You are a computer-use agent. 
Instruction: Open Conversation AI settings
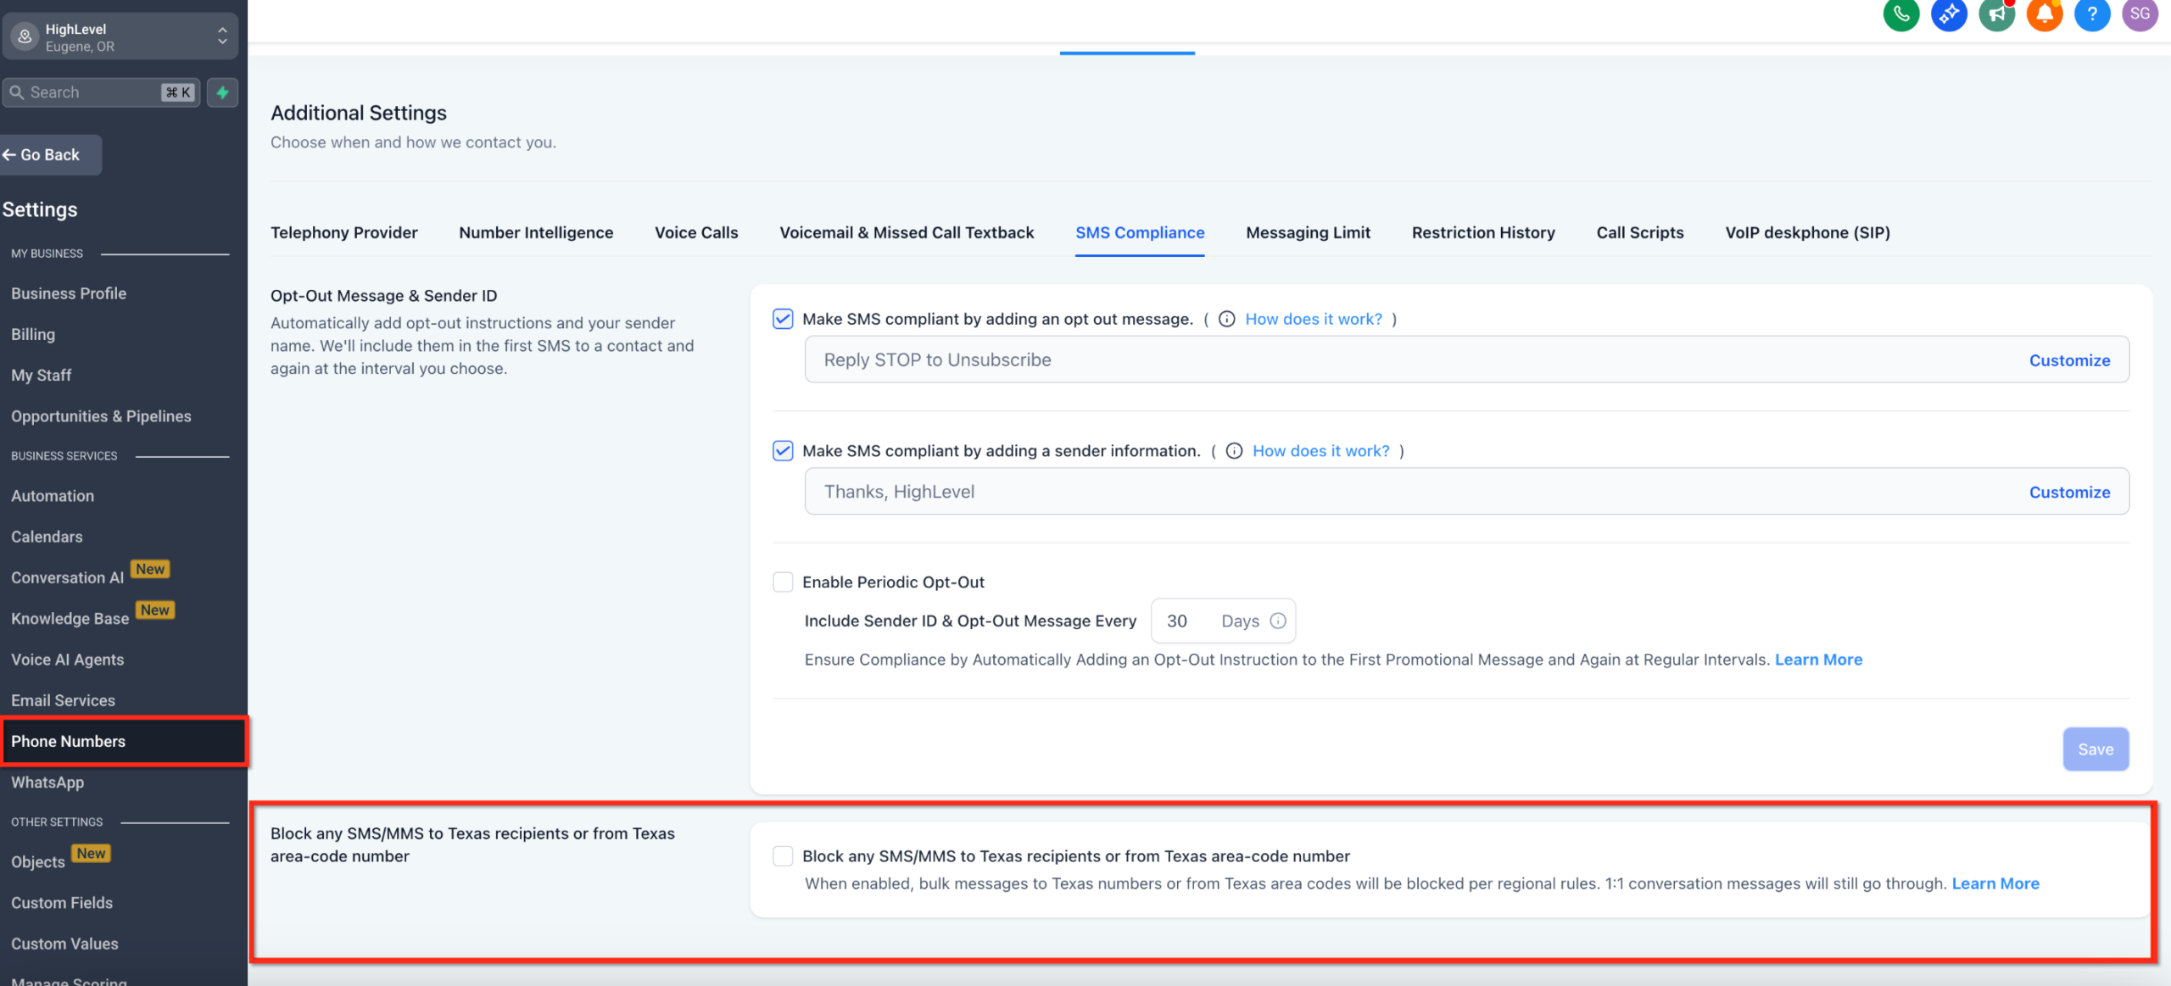(67, 577)
